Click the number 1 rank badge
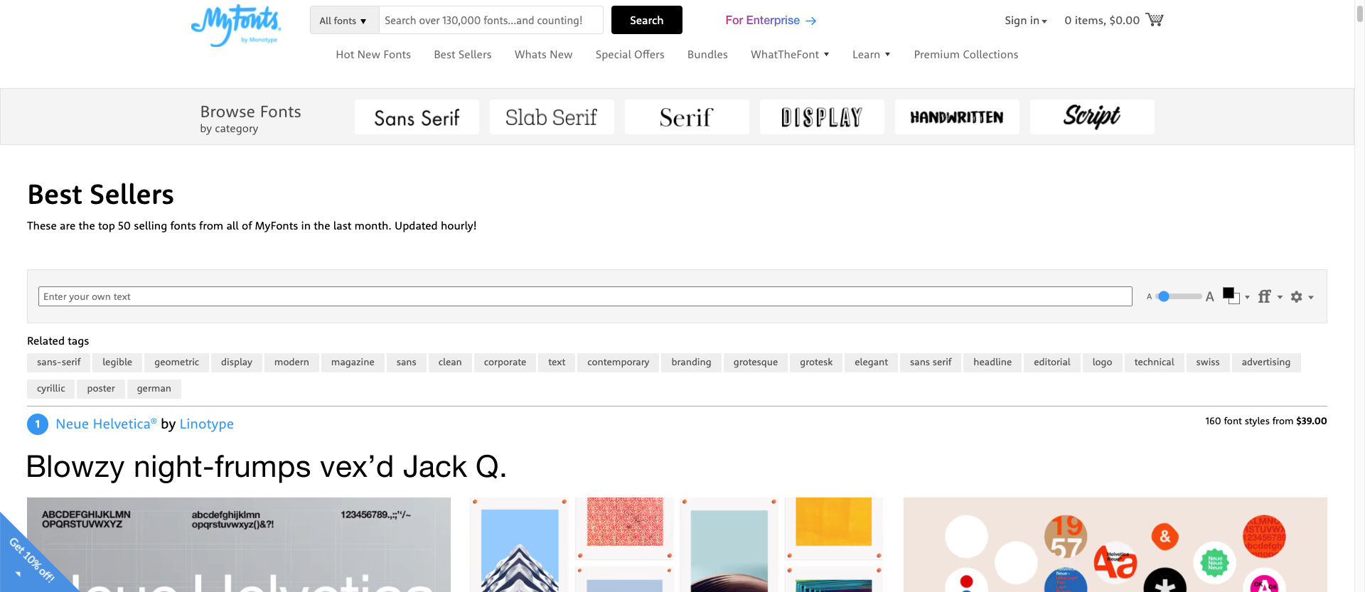 38,424
